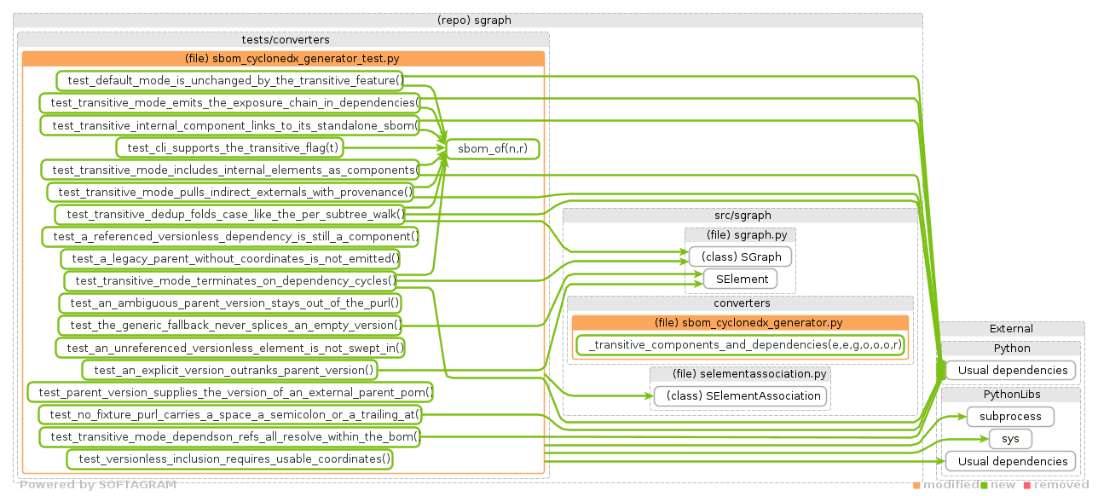Select test_transitive_mode_pulls_indirect_externals_with_provenance node
This screenshot has height=496, width=1098.
coord(230,192)
